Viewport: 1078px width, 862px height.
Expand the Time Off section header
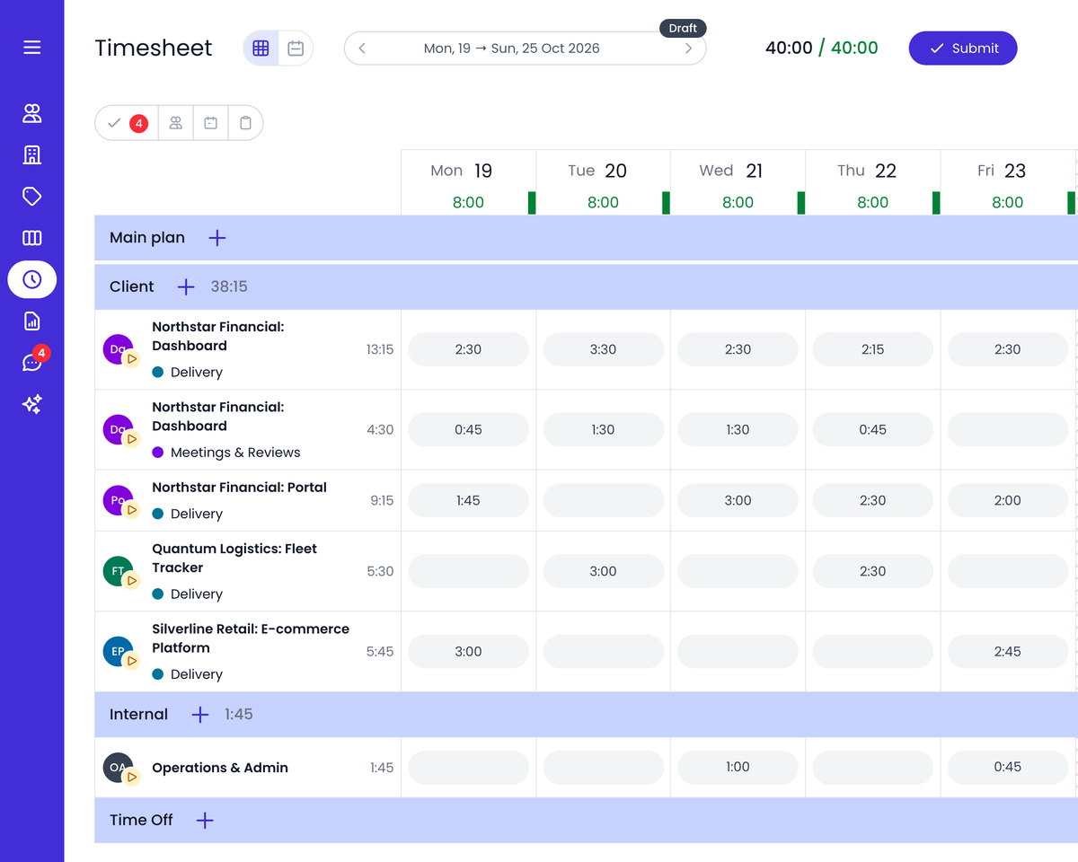(586, 820)
